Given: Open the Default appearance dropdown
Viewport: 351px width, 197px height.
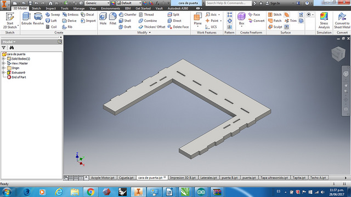Looking at the screenshot, I should click(129, 3).
